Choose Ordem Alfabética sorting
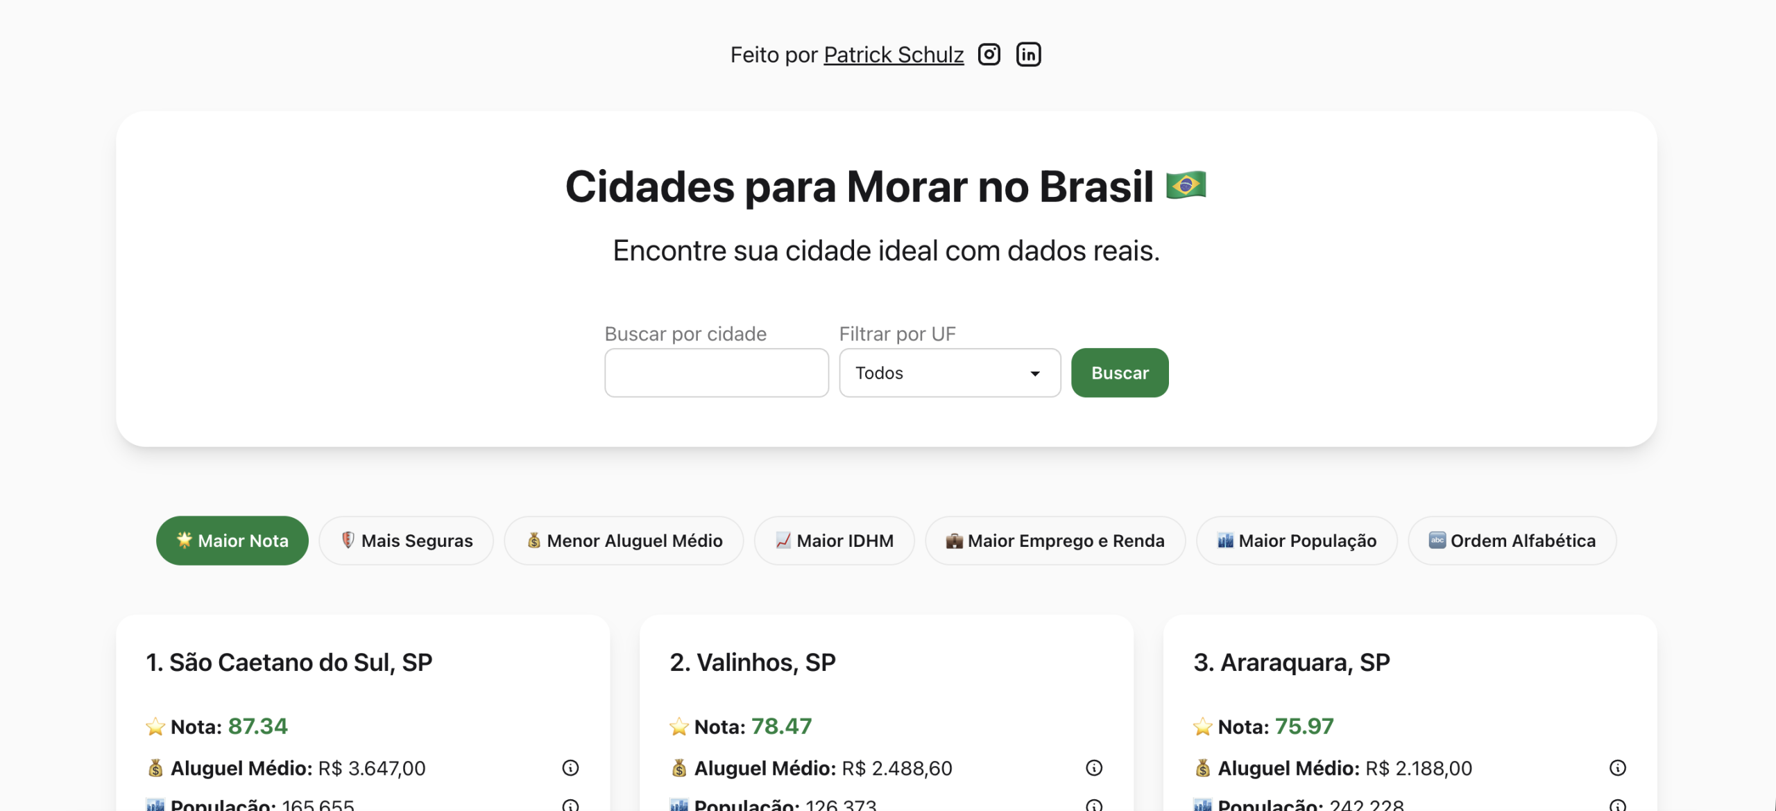Image resolution: width=1776 pixels, height=811 pixels. tap(1512, 541)
